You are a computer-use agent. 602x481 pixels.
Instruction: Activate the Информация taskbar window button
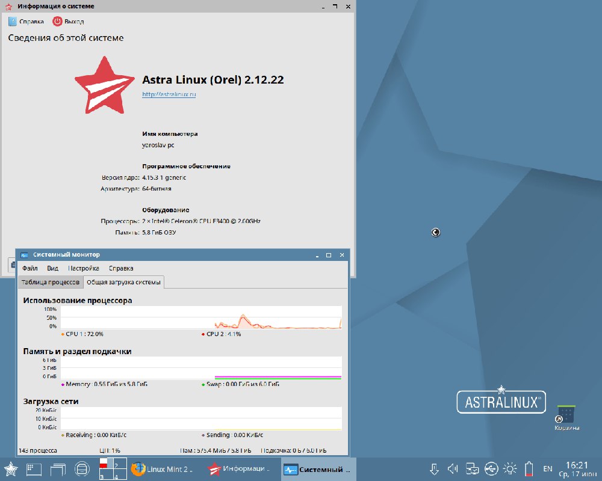pos(238,469)
